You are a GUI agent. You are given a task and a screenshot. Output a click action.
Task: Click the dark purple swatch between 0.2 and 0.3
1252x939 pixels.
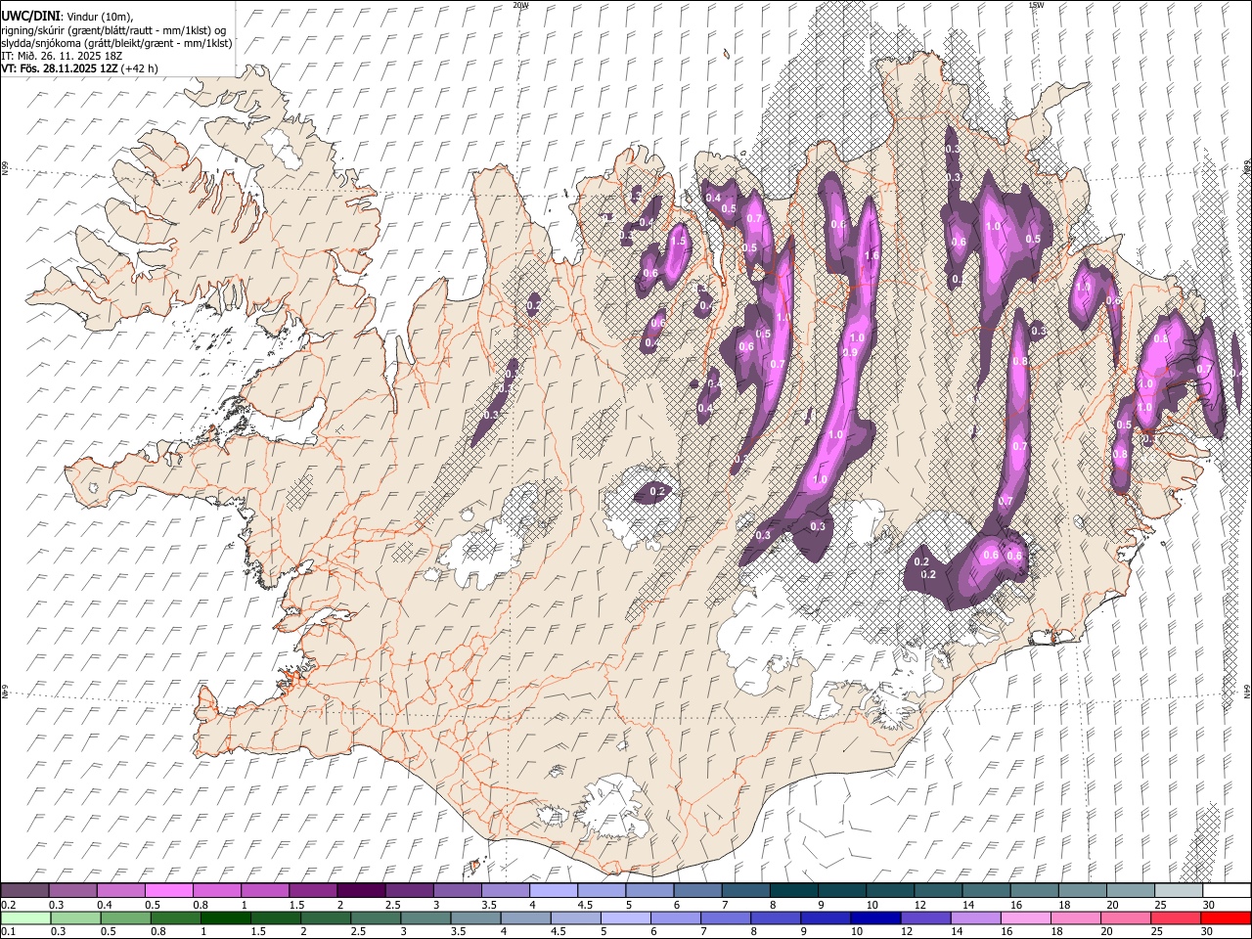pyautogui.click(x=24, y=890)
